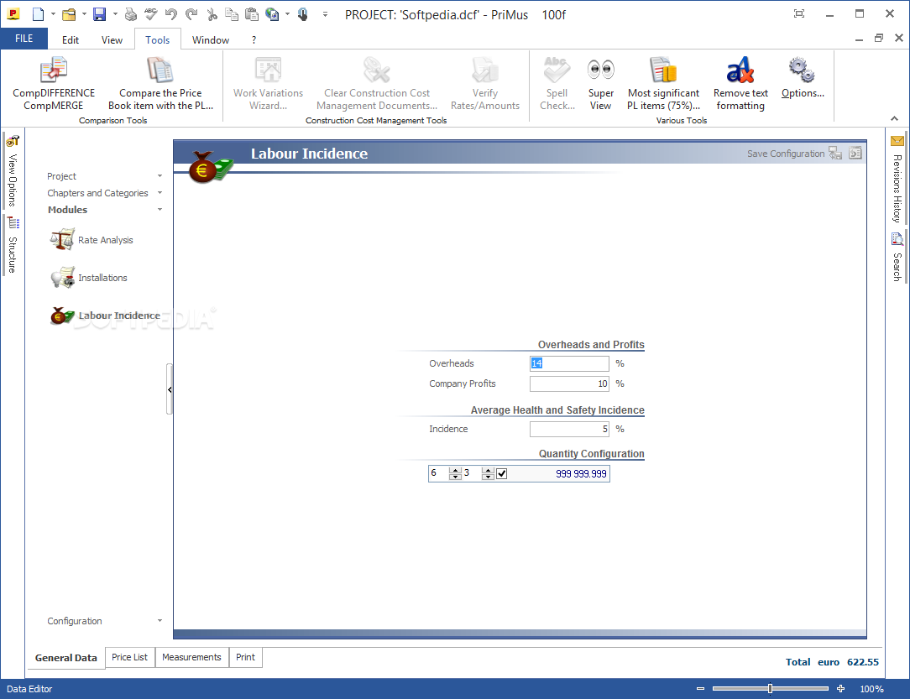
Task: Open the Structure side panel
Action: tap(13, 245)
